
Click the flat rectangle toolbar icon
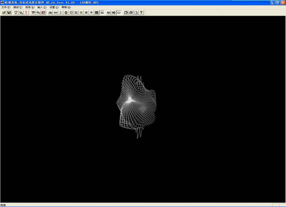point(55,13)
